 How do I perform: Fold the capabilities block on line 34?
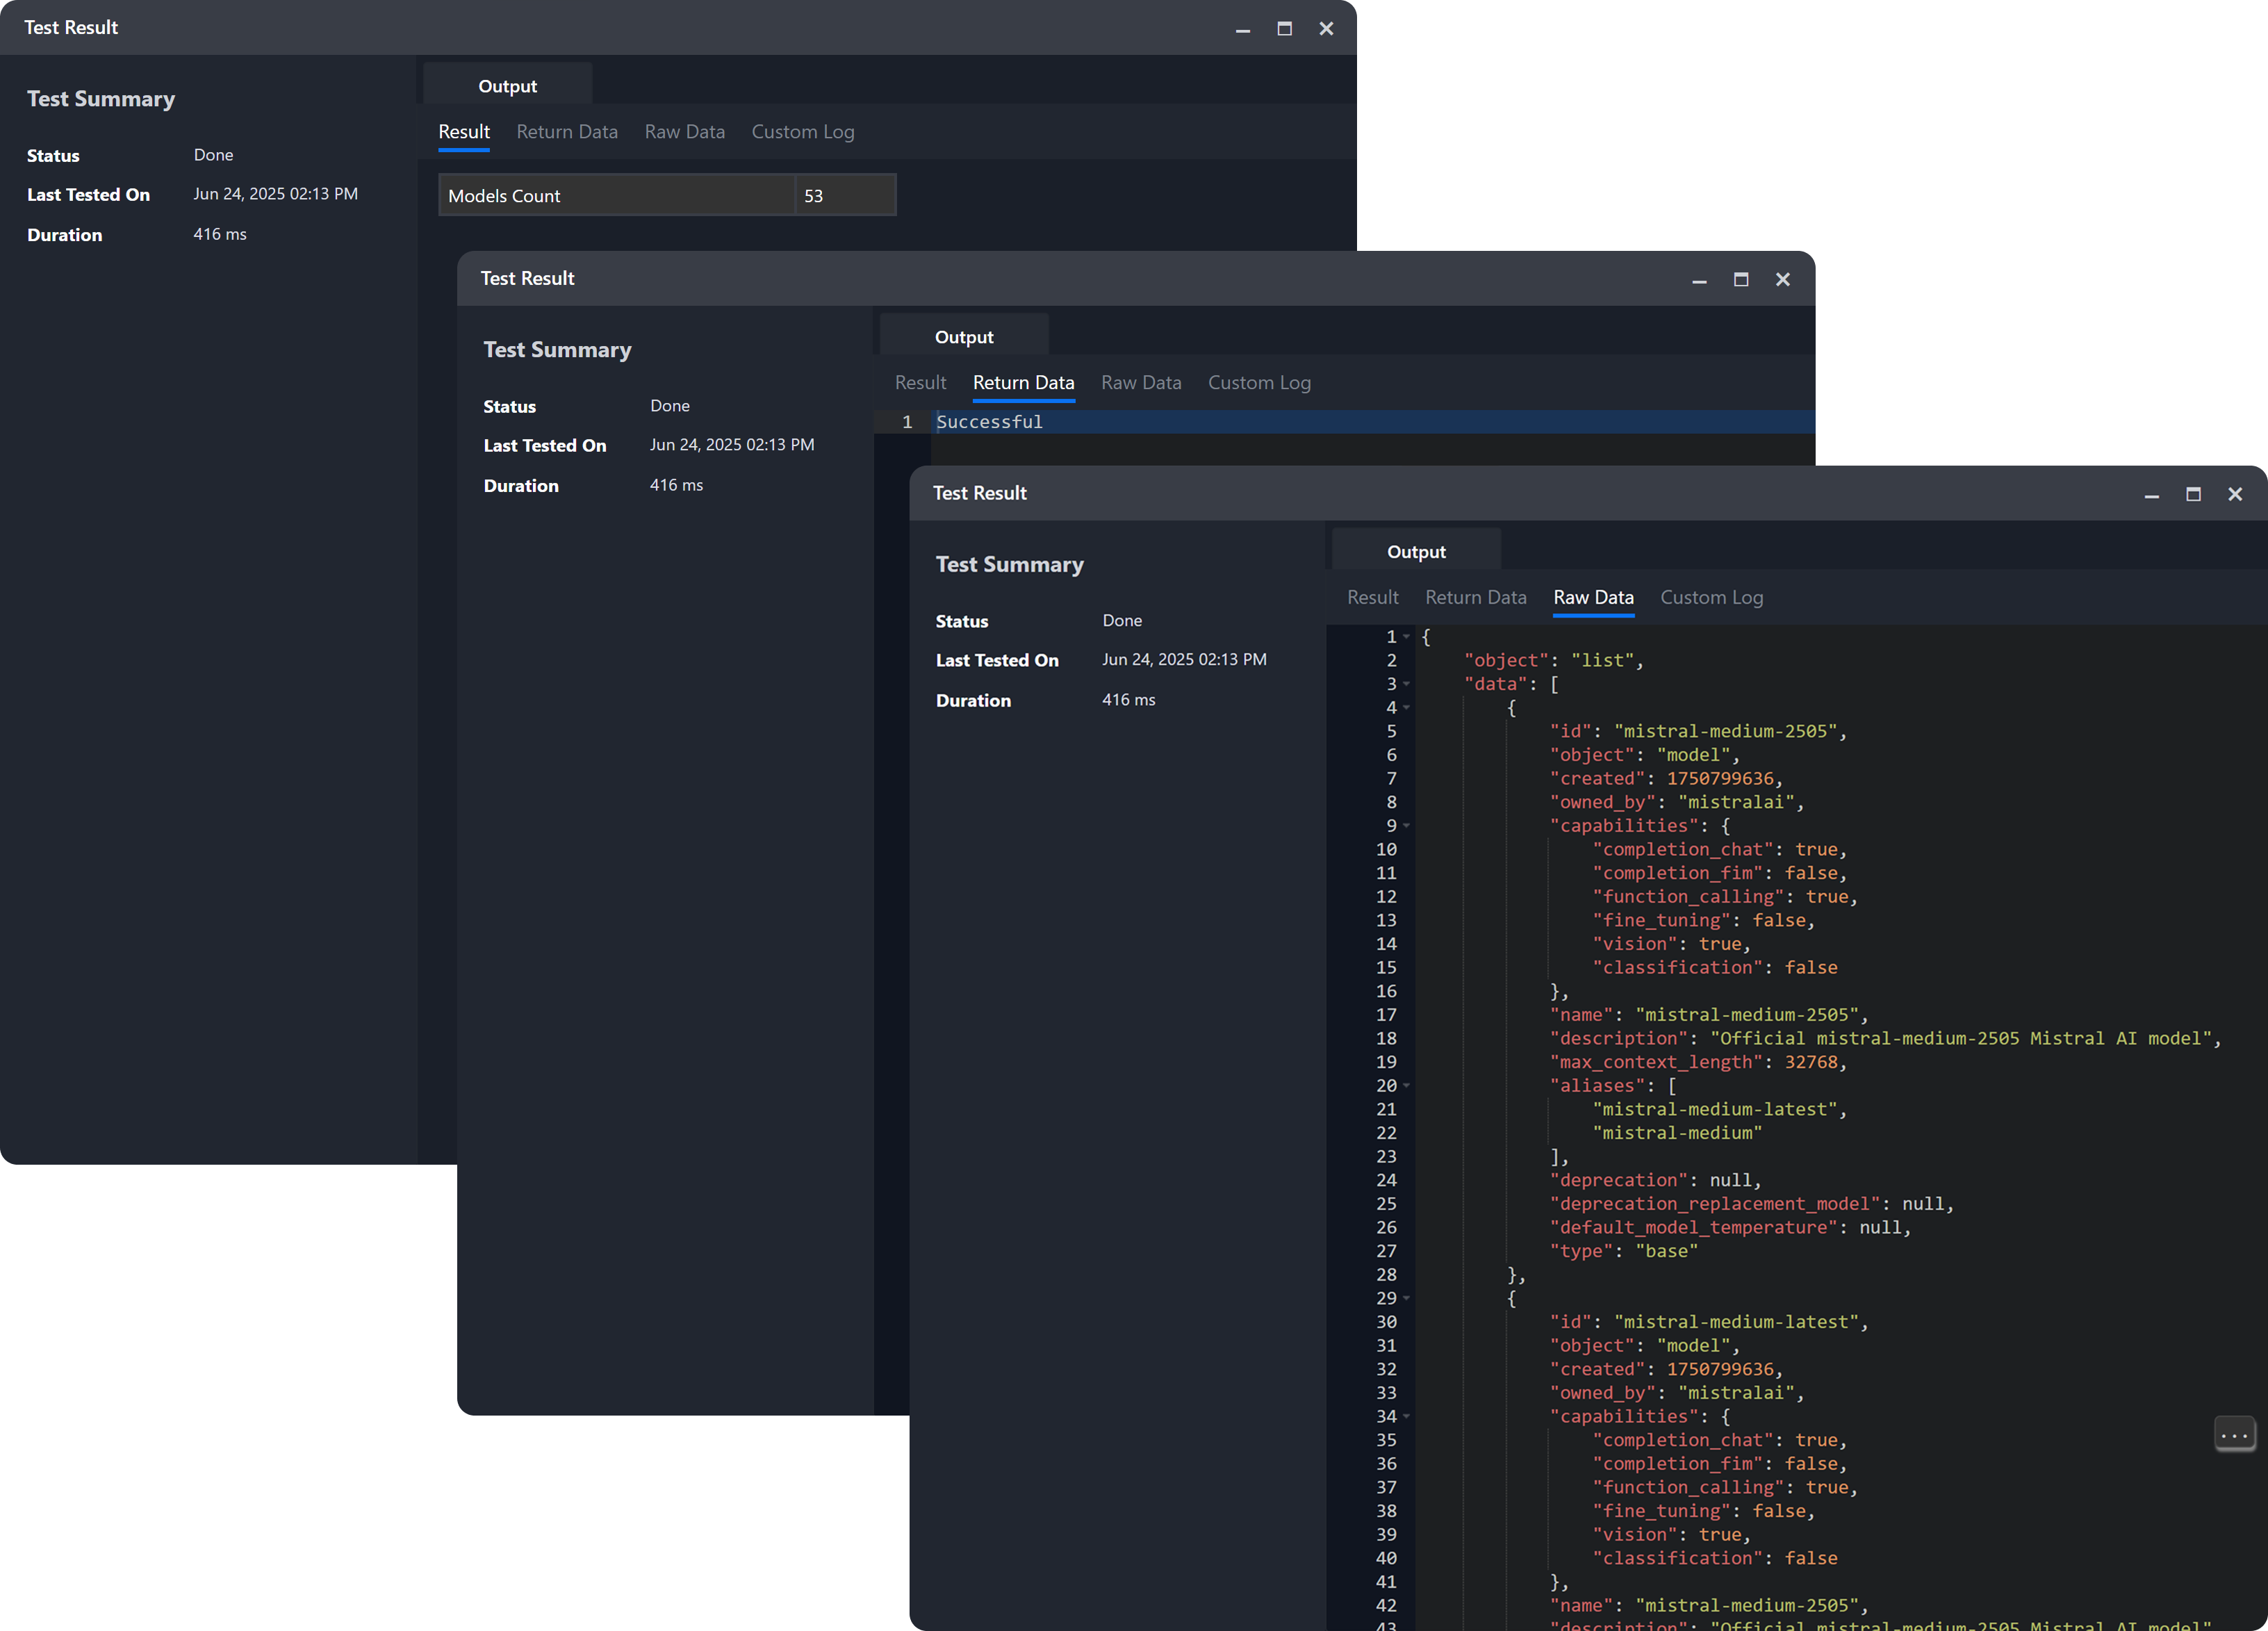click(x=1407, y=1416)
